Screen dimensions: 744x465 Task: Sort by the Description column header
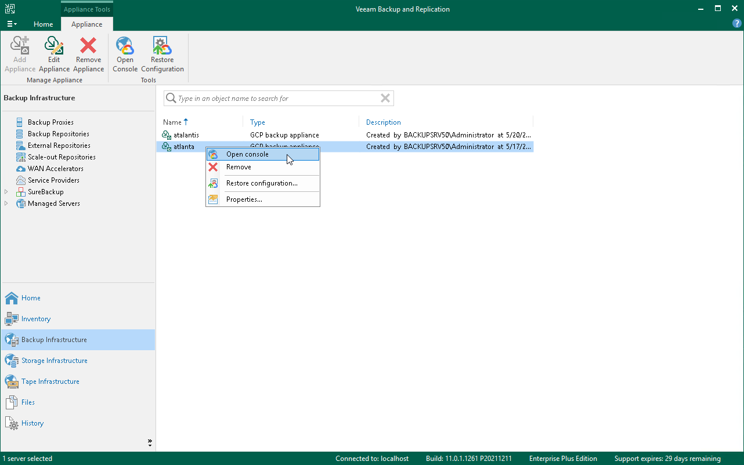coord(384,122)
